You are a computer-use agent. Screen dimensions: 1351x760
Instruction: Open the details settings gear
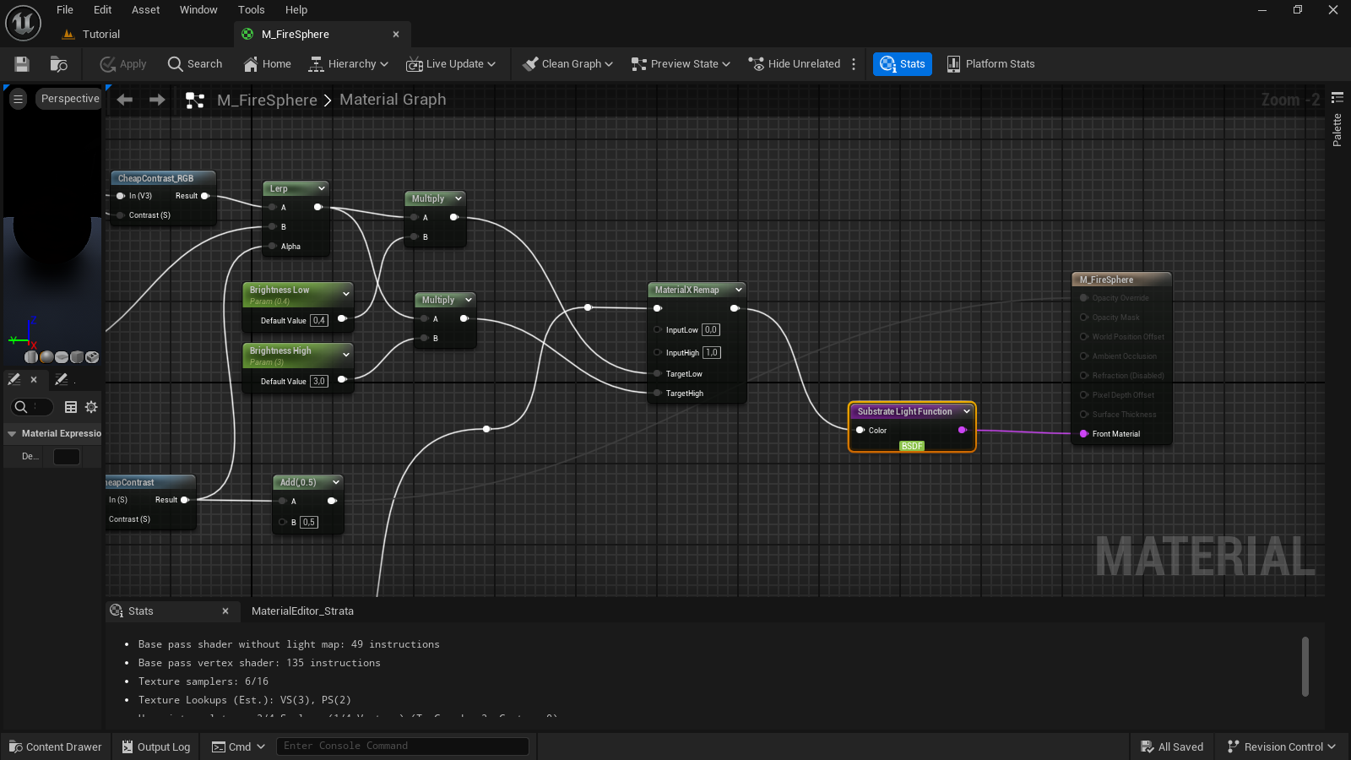pos(91,407)
